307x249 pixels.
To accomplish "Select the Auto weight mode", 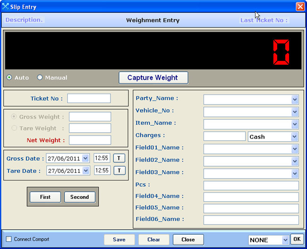I will click(x=9, y=77).
